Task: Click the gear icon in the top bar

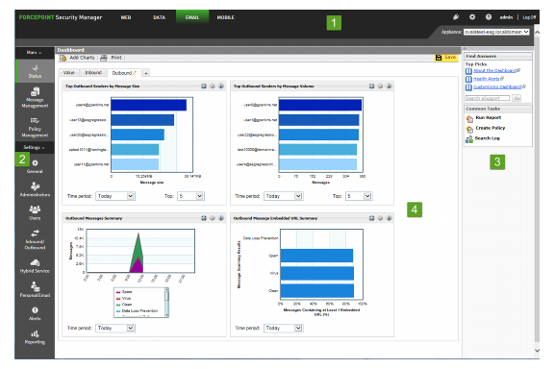Action: click(x=472, y=16)
